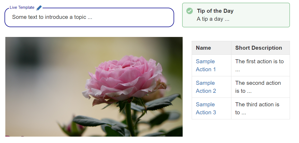Click the green checkmark Tip icon
This screenshot has width=299, height=143.
click(x=190, y=11)
